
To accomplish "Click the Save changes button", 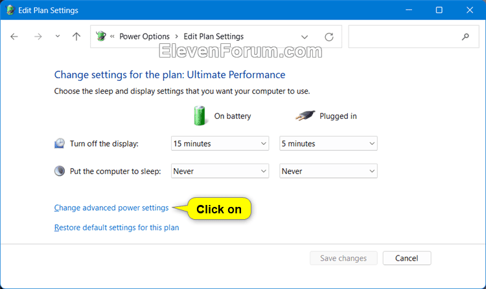I will coord(343,258).
